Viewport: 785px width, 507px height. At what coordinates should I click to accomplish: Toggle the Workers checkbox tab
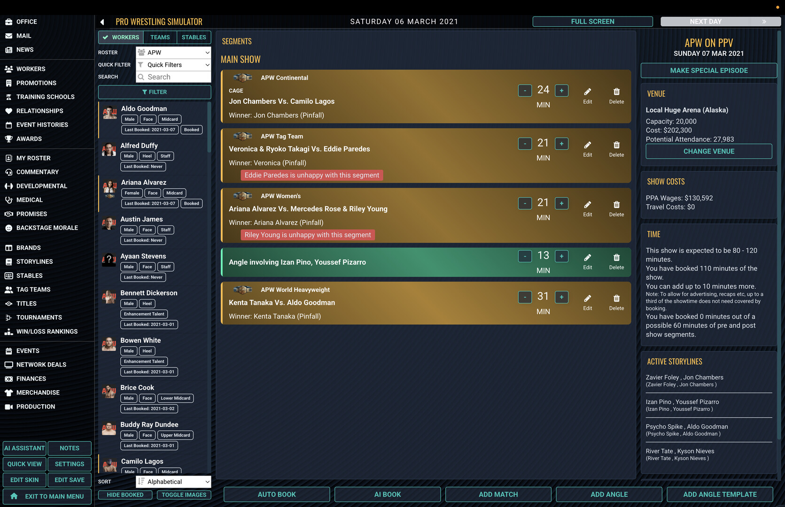click(x=121, y=38)
